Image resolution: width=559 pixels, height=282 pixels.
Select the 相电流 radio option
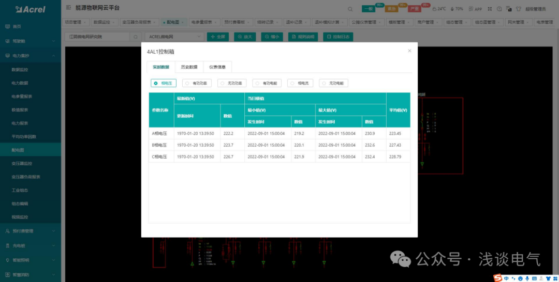[x=300, y=83]
